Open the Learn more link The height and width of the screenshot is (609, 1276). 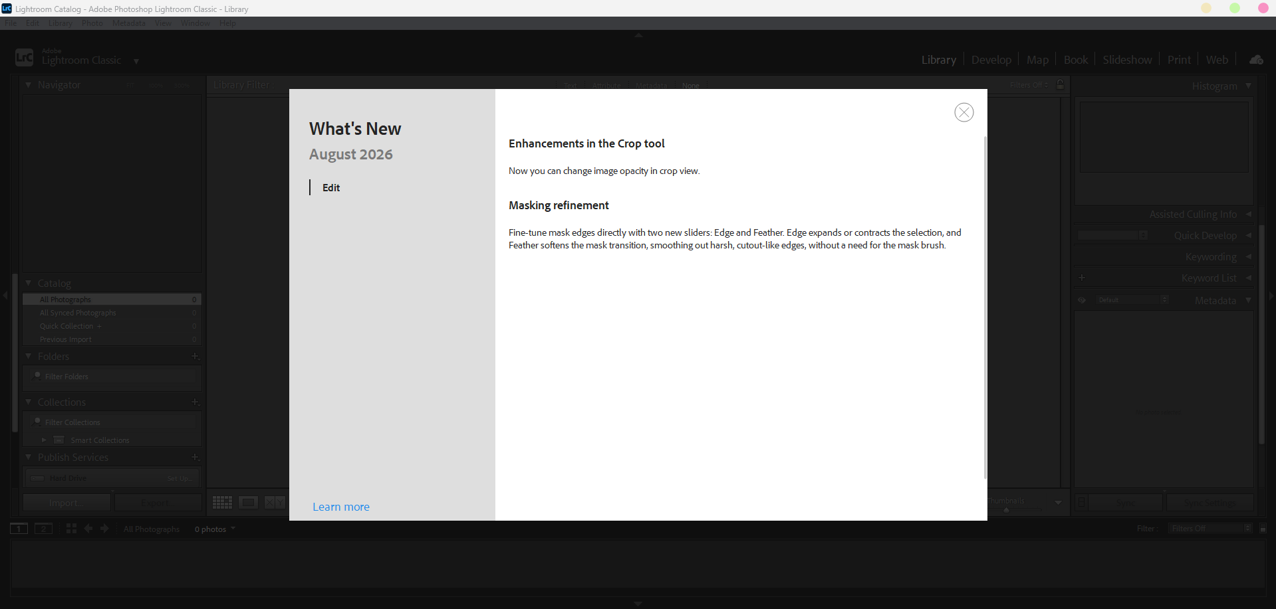click(341, 507)
